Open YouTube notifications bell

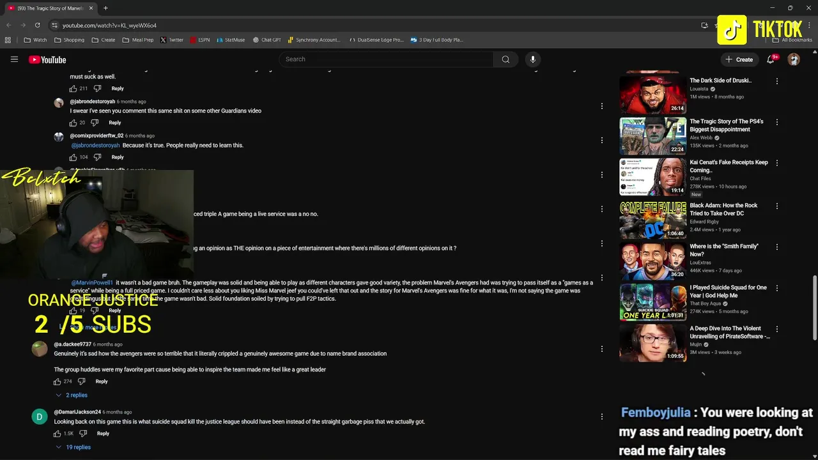[771, 59]
